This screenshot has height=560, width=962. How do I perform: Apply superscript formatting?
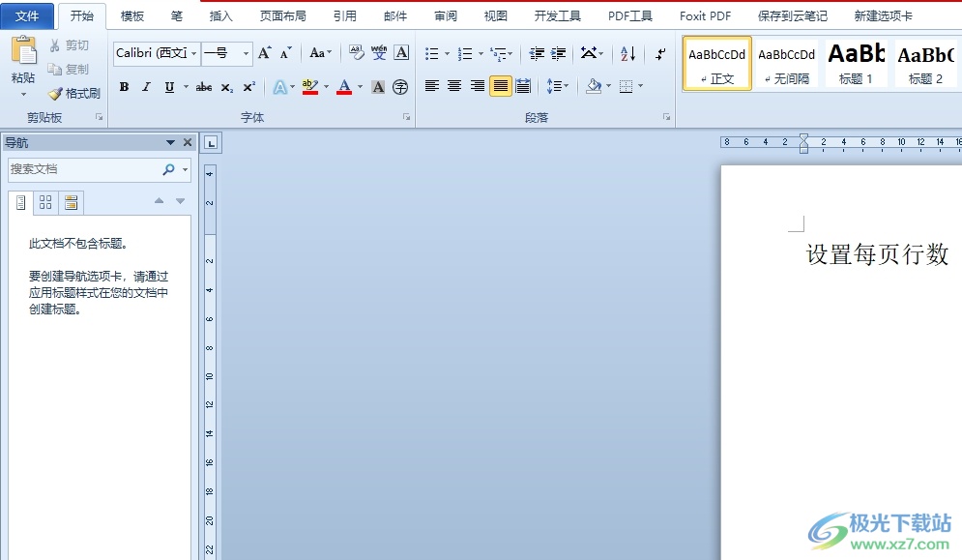(248, 87)
